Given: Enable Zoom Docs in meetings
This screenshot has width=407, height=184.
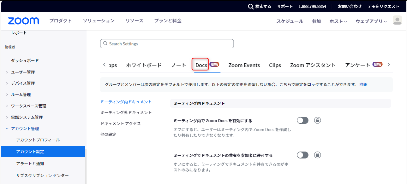Looking at the screenshot, I should [302, 120].
